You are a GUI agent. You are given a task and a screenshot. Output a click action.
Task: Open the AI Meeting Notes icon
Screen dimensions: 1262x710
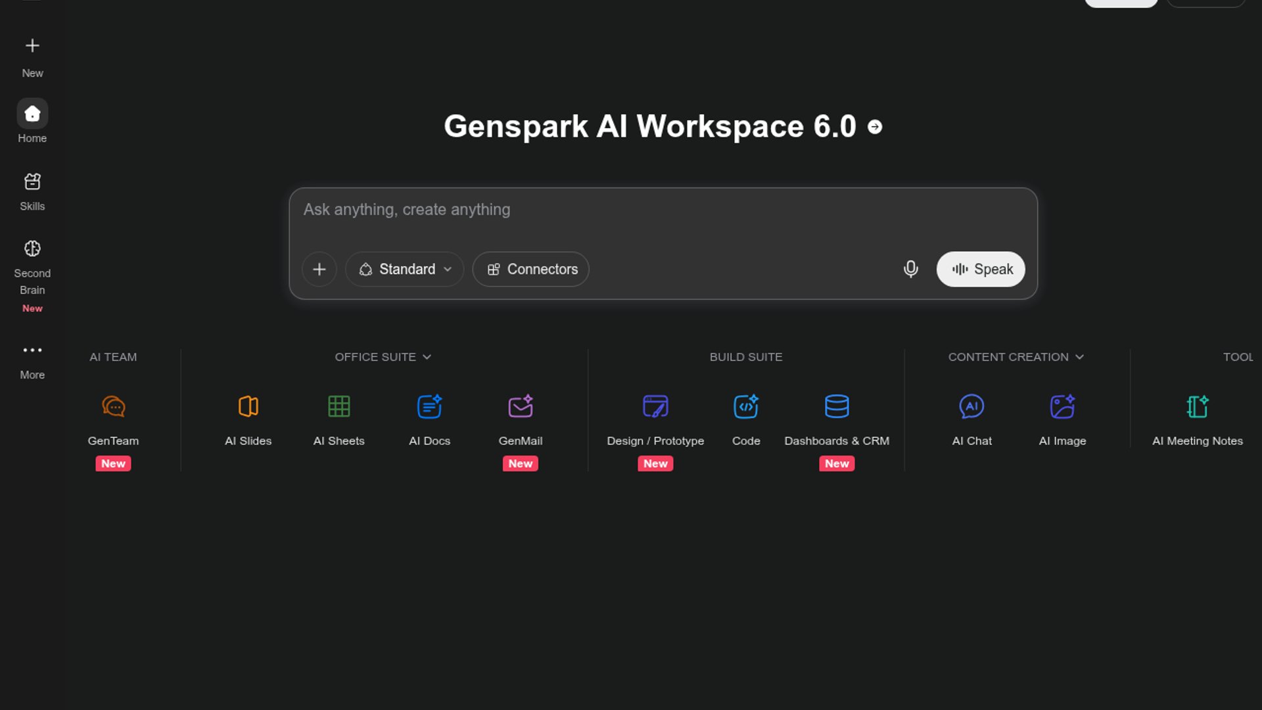tap(1197, 406)
